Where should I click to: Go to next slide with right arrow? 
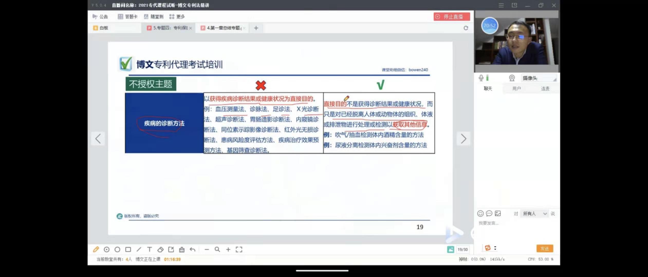[463, 139]
